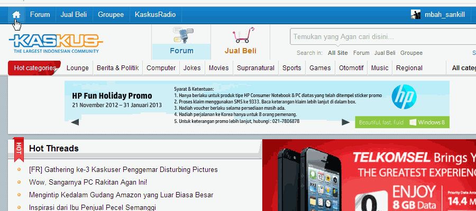Open the Regional category

(409, 68)
